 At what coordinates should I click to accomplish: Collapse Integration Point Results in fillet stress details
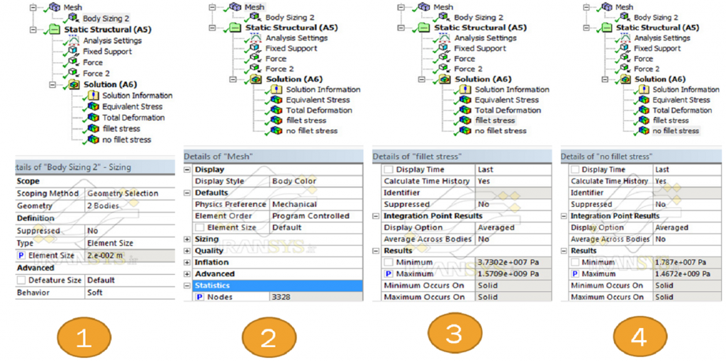tap(376, 216)
